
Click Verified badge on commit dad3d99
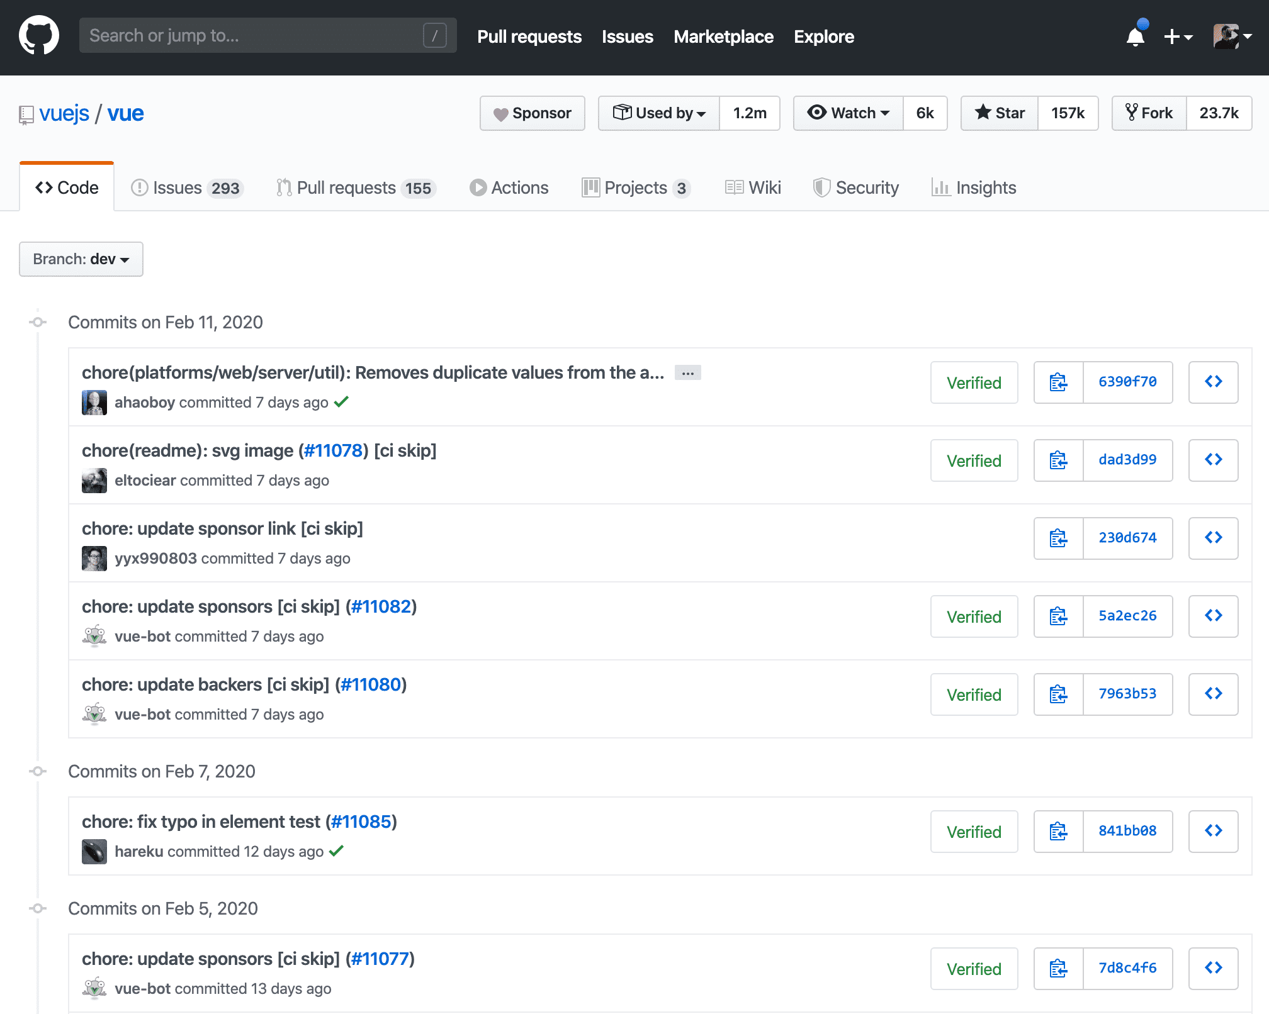[x=974, y=460]
